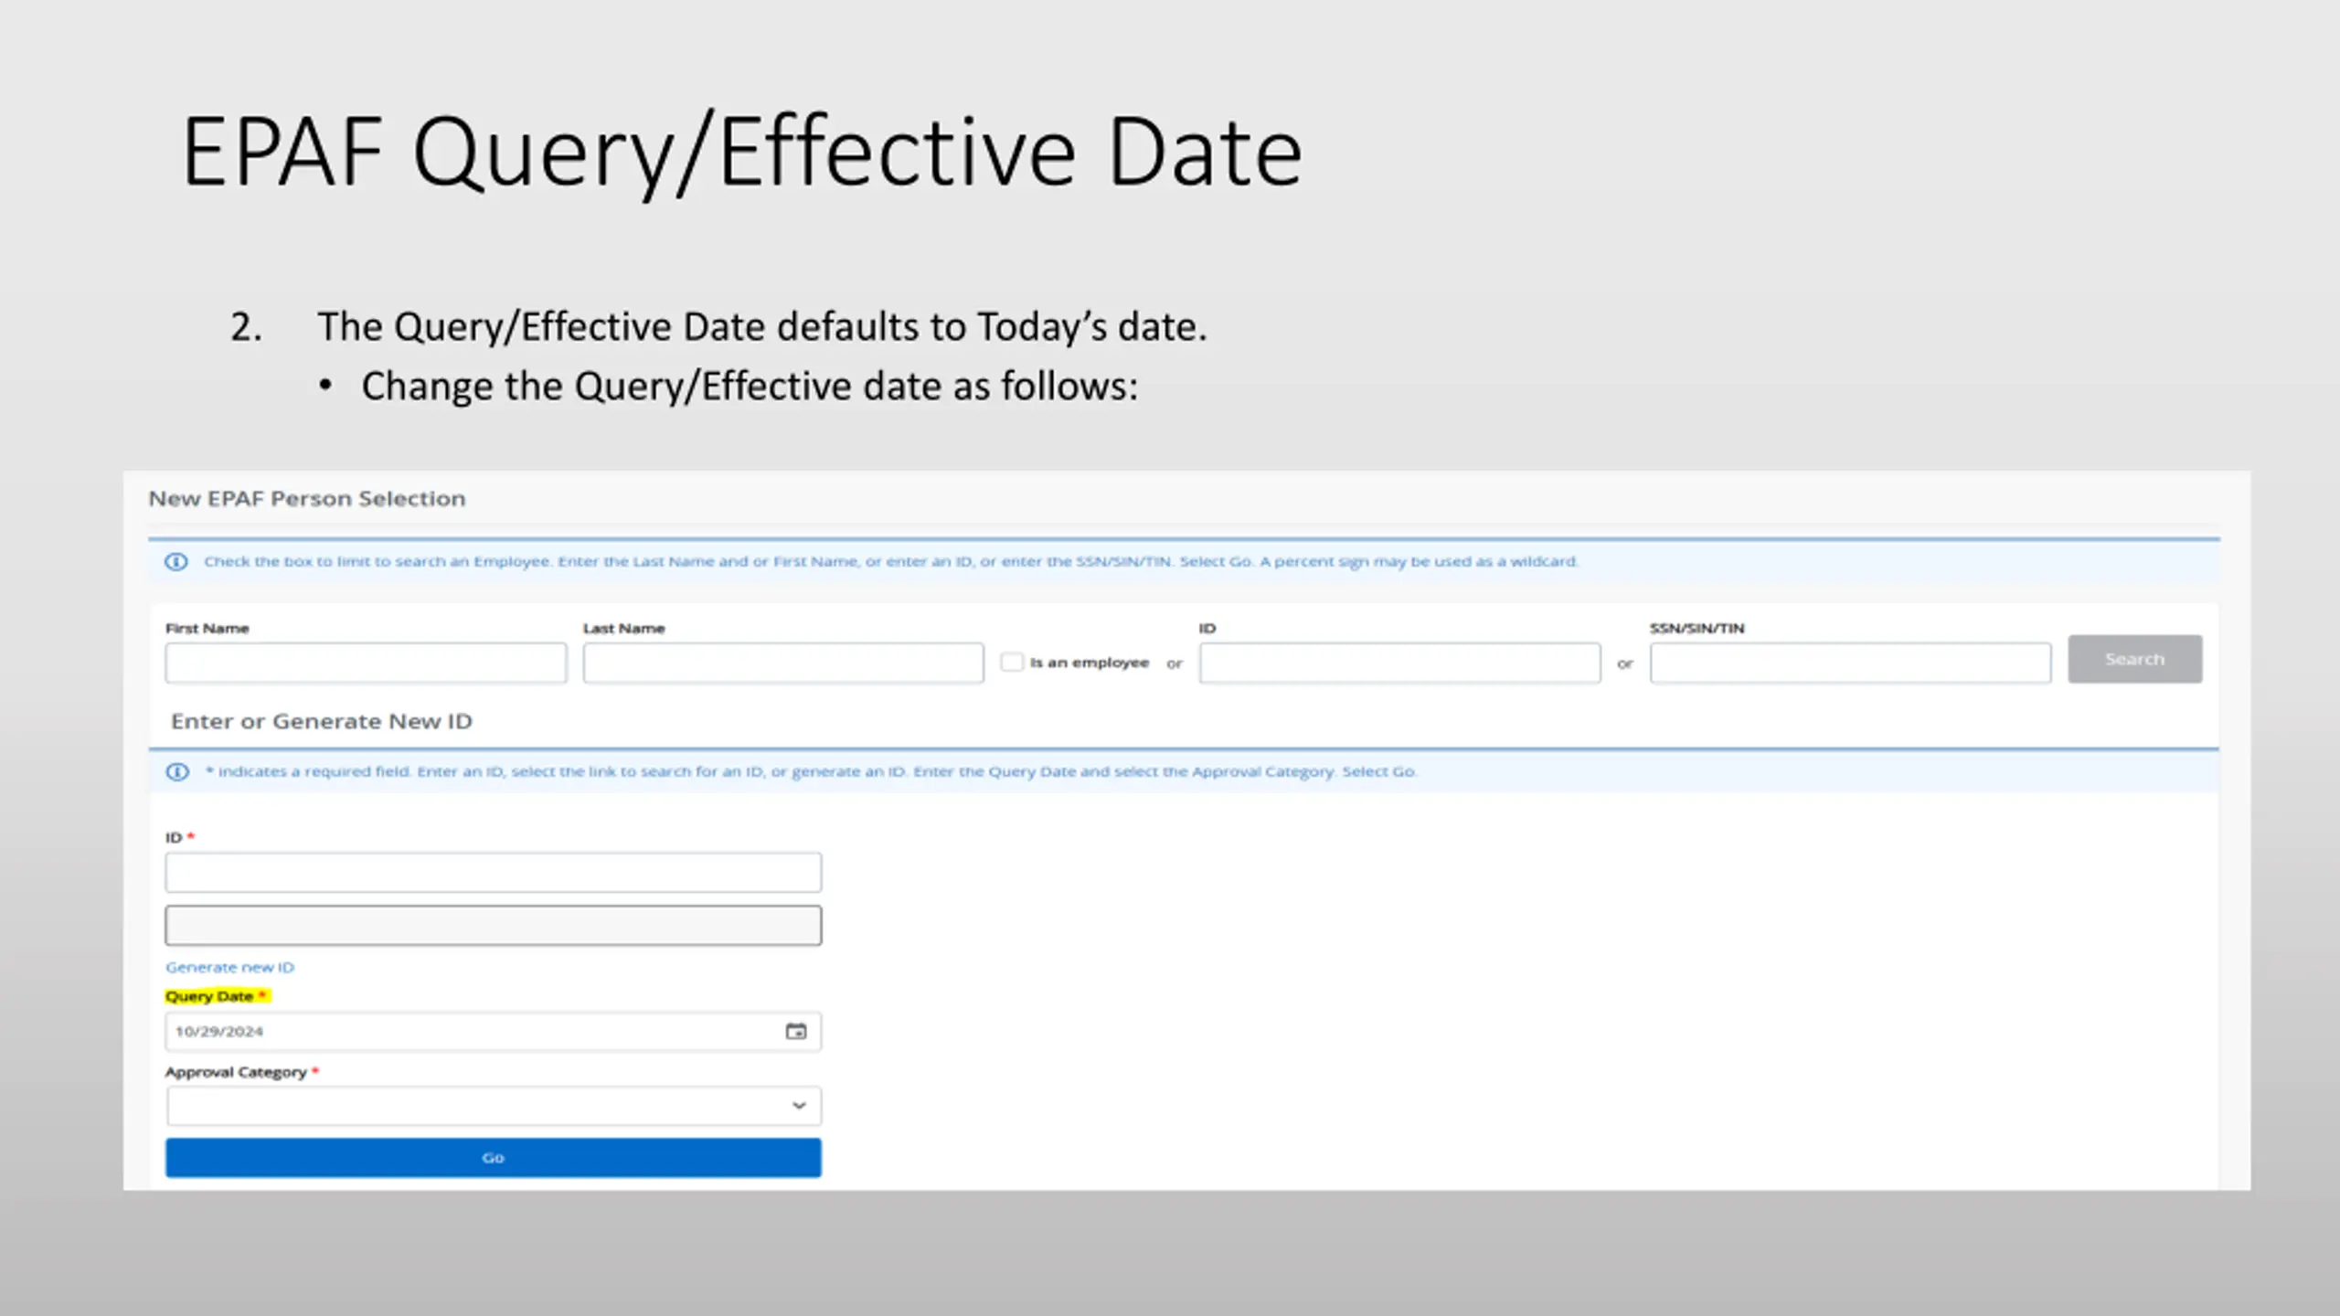The height and width of the screenshot is (1316, 2340).
Task: Click the Enter or Generate New ID heading
Action: [322, 721]
